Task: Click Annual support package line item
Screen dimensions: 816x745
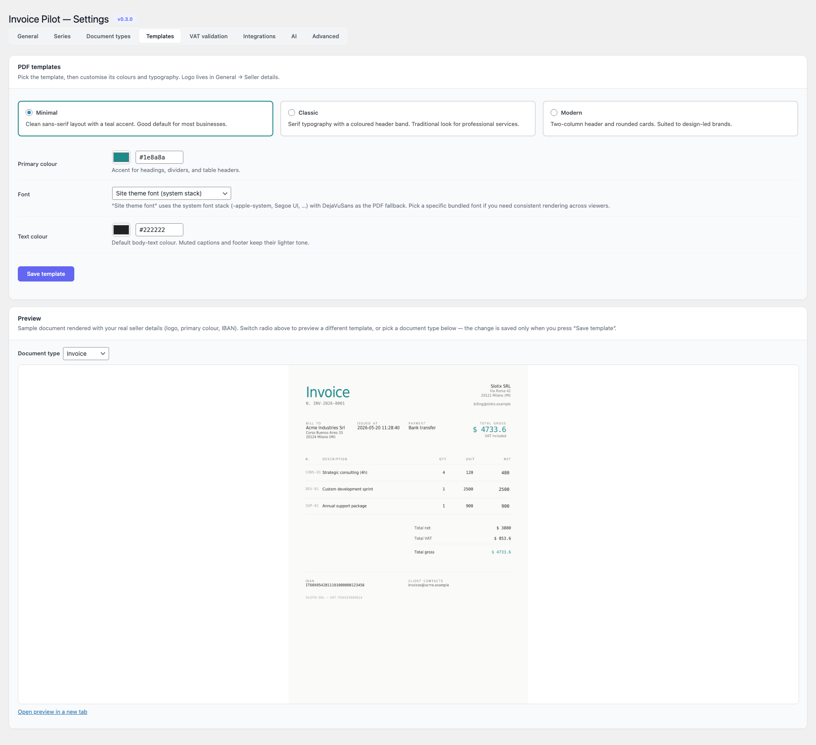Action: click(345, 506)
